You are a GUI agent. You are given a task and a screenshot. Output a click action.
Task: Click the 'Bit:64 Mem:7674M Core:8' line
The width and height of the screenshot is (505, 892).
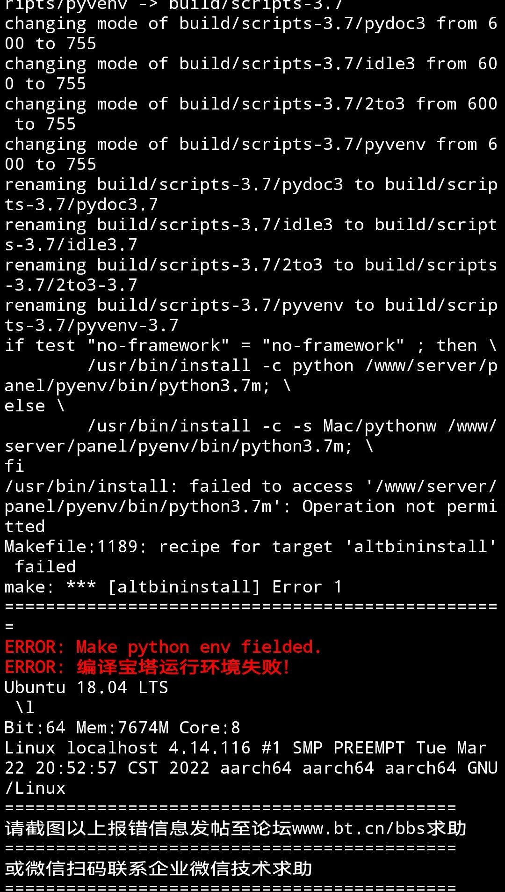(x=123, y=728)
